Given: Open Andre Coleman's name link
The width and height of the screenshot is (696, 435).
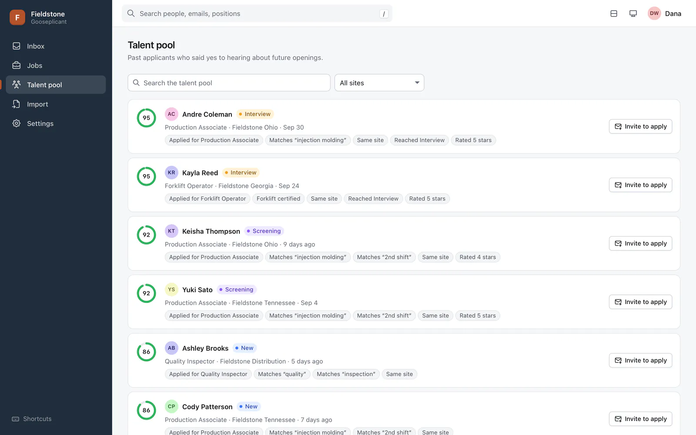Looking at the screenshot, I should pyautogui.click(x=207, y=114).
